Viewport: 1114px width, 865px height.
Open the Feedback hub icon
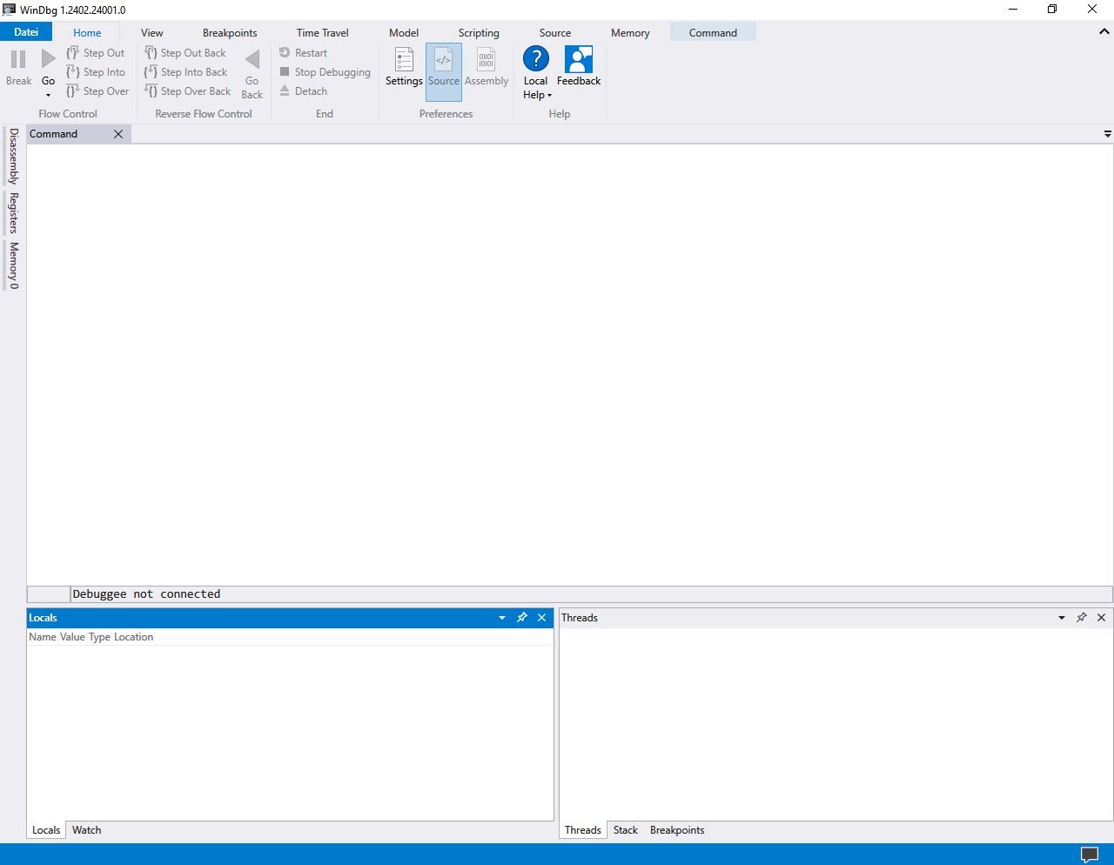[579, 59]
